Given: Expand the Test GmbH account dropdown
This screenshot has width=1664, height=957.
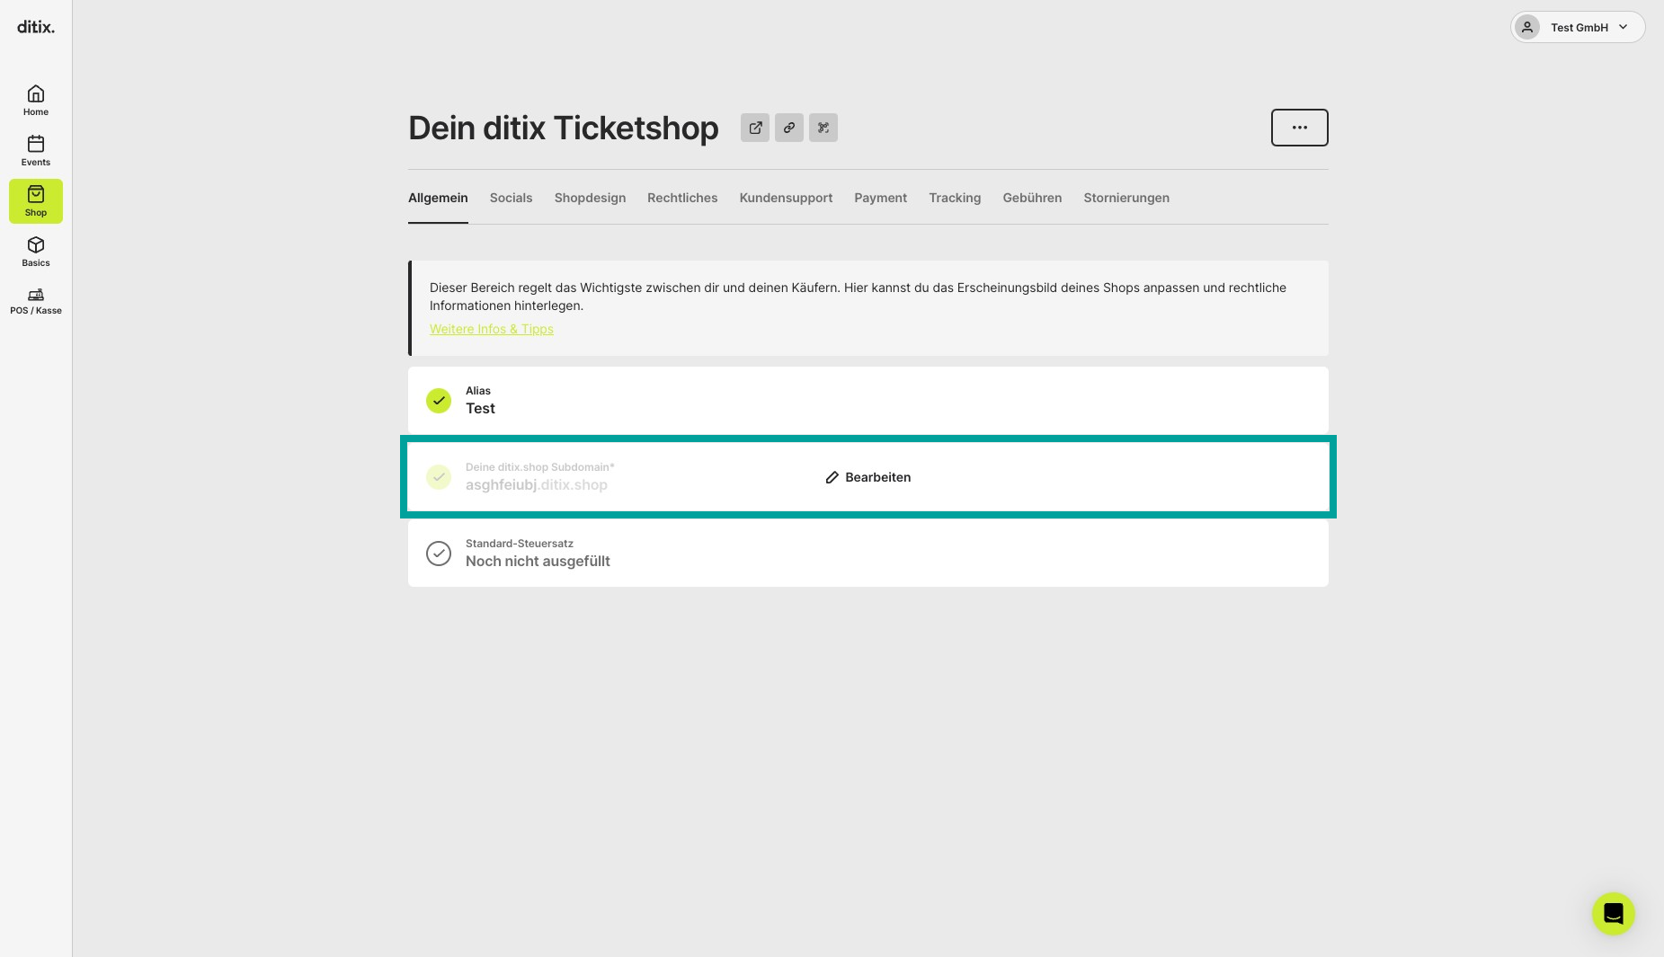Looking at the screenshot, I should pyautogui.click(x=1578, y=27).
